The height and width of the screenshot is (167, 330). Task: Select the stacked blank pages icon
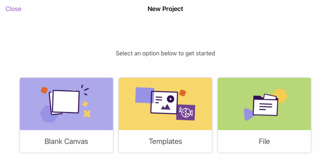tap(65, 102)
